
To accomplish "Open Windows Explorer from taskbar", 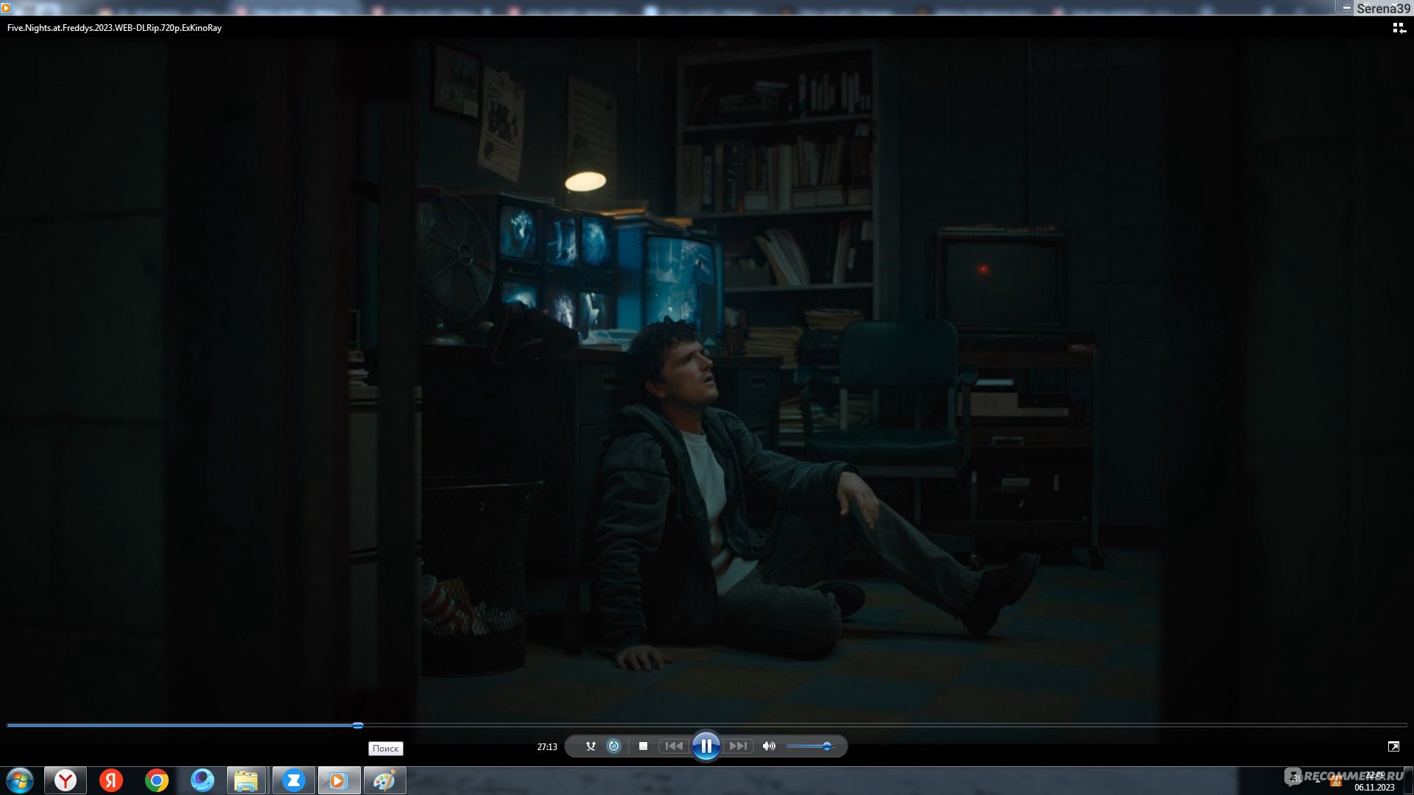I will coord(247,780).
